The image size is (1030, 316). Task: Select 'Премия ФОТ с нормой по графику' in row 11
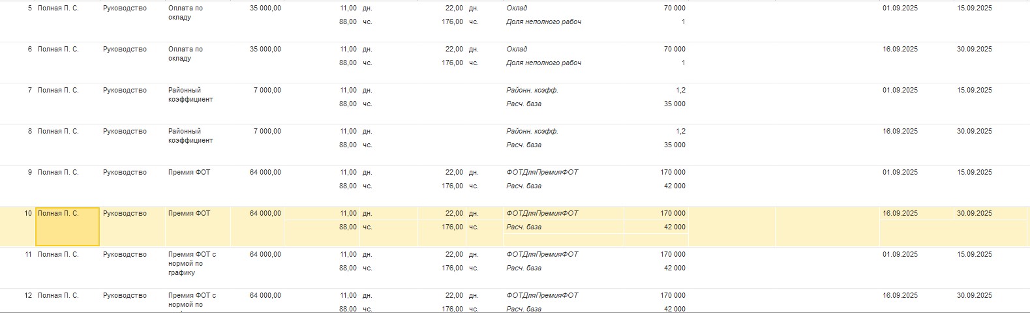pyautogui.click(x=192, y=263)
